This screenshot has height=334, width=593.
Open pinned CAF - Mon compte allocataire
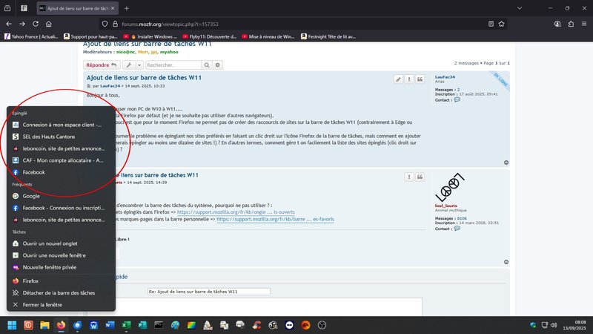(61, 160)
